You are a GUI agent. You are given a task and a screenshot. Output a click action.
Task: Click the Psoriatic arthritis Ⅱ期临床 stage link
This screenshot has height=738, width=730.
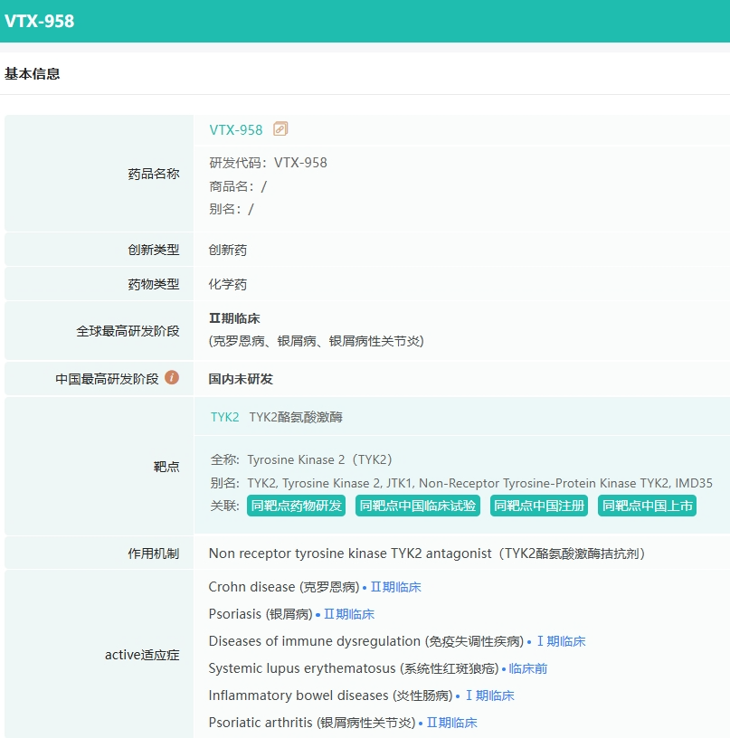coord(451,723)
